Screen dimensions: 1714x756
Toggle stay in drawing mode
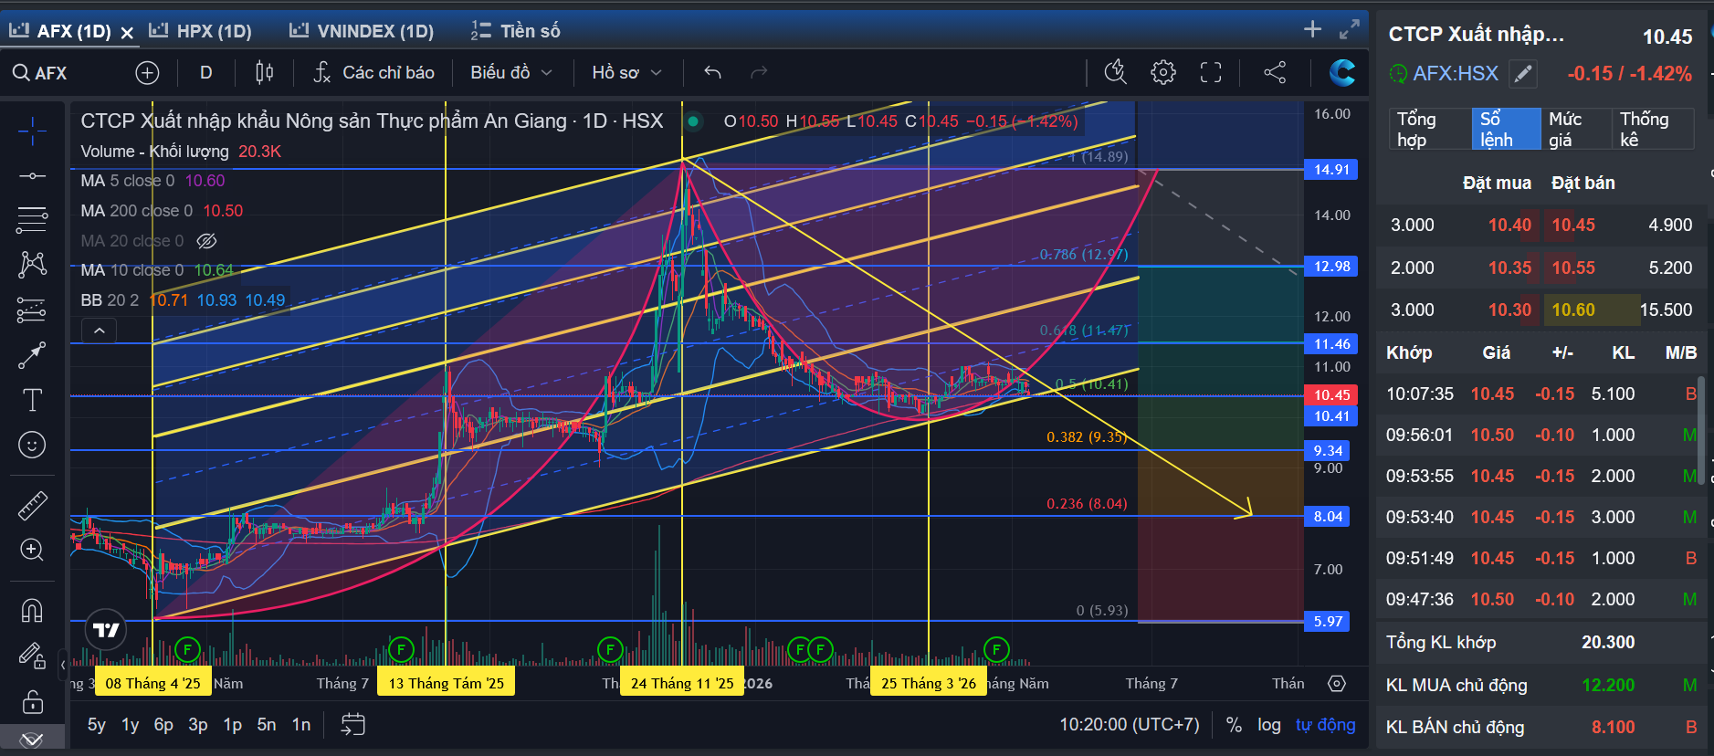pos(32,655)
